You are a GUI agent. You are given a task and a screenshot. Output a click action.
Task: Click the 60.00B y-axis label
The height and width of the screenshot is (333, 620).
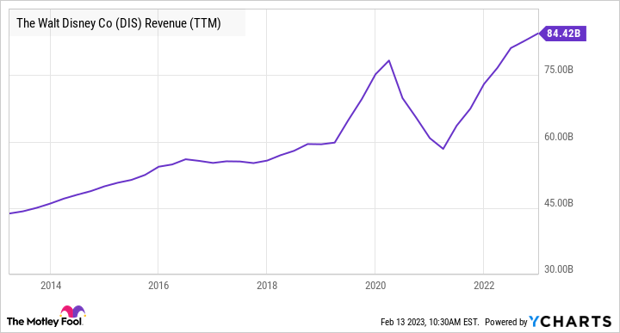tap(558, 137)
